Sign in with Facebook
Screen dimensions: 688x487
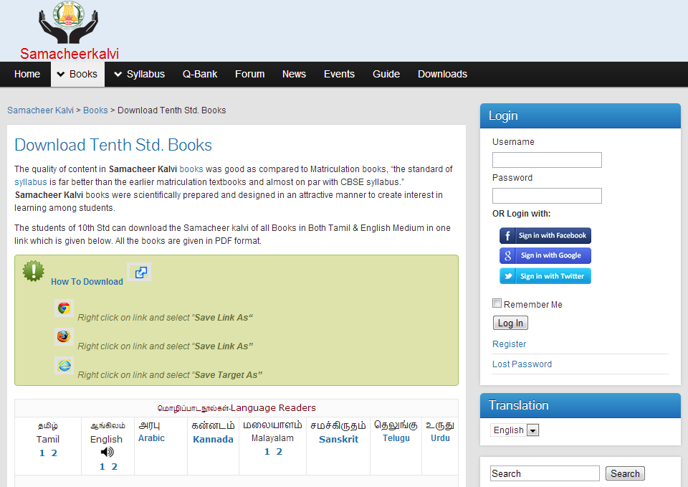pos(545,235)
